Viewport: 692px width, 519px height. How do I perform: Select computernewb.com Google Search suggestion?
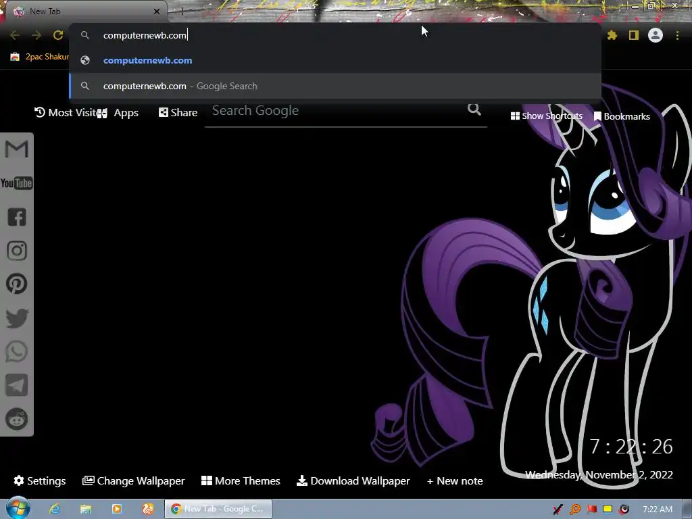point(335,86)
